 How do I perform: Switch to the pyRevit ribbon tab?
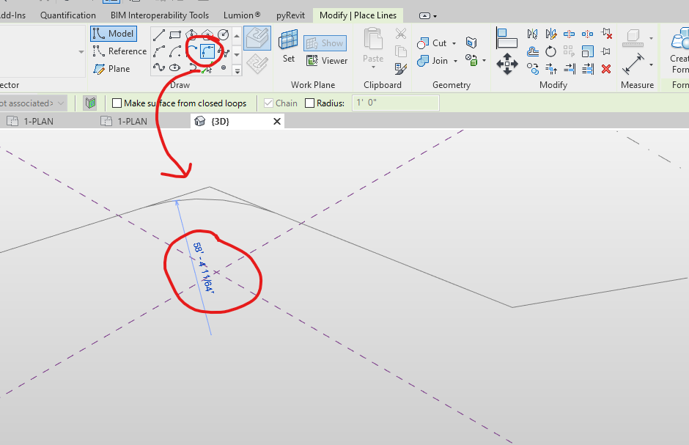(290, 15)
